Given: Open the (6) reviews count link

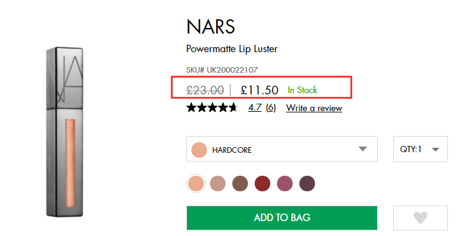Looking at the screenshot, I should (x=271, y=108).
